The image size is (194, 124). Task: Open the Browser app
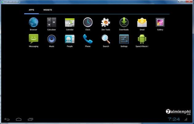pos(33,23)
